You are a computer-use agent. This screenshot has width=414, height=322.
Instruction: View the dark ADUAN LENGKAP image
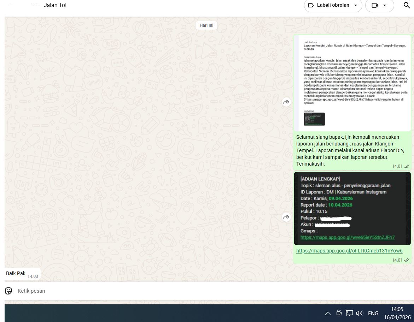[352, 208]
